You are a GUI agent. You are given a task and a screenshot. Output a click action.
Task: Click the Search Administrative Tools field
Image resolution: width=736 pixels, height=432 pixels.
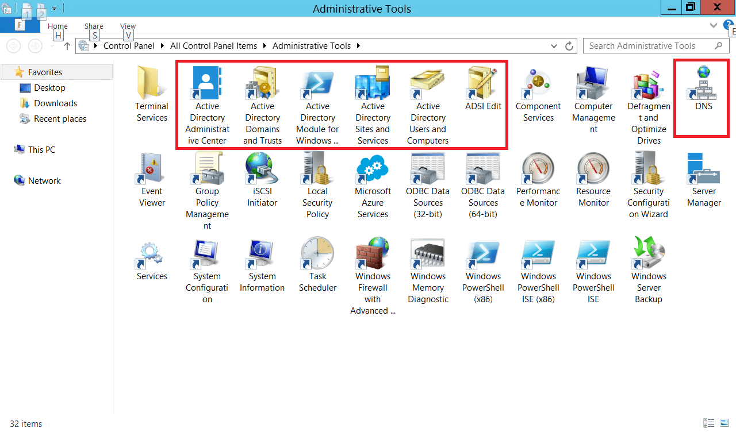pos(655,46)
